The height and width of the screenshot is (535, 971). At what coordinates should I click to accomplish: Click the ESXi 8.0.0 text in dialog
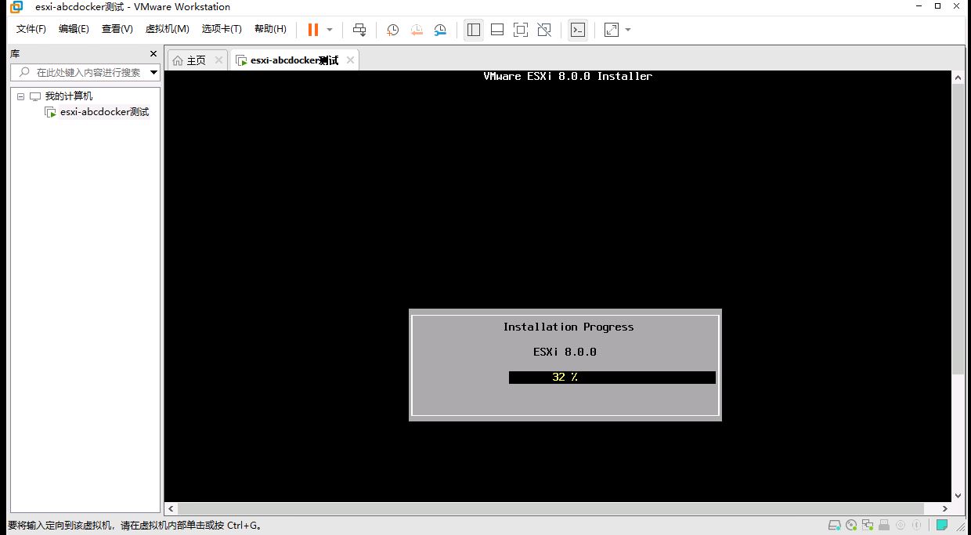coord(565,352)
